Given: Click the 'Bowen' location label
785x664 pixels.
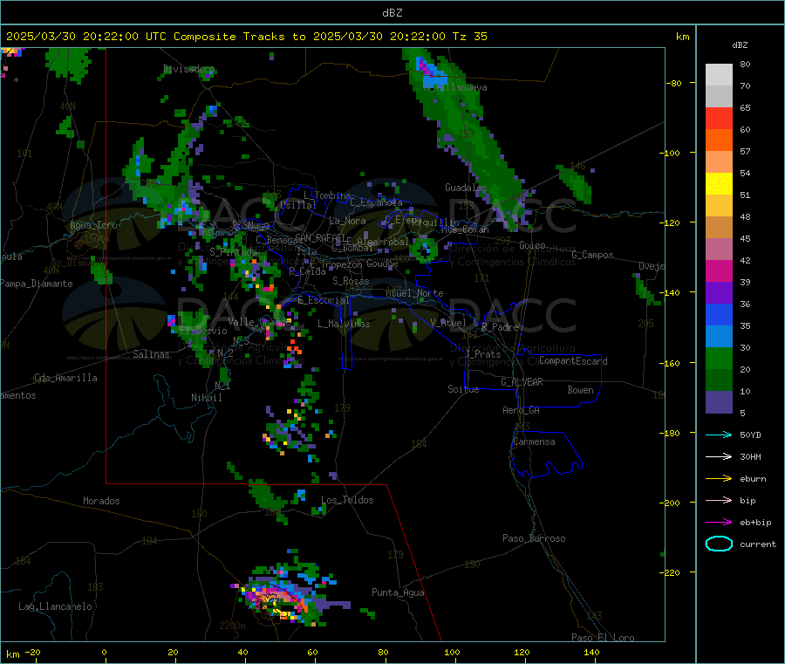Looking at the screenshot, I should pyautogui.click(x=580, y=390).
